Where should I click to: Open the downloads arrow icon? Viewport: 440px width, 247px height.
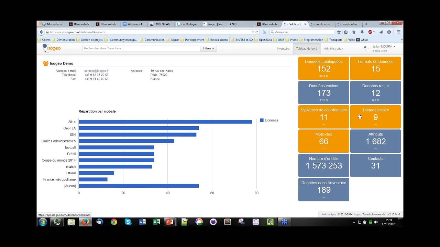pyautogui.click(x=362, y=32)
